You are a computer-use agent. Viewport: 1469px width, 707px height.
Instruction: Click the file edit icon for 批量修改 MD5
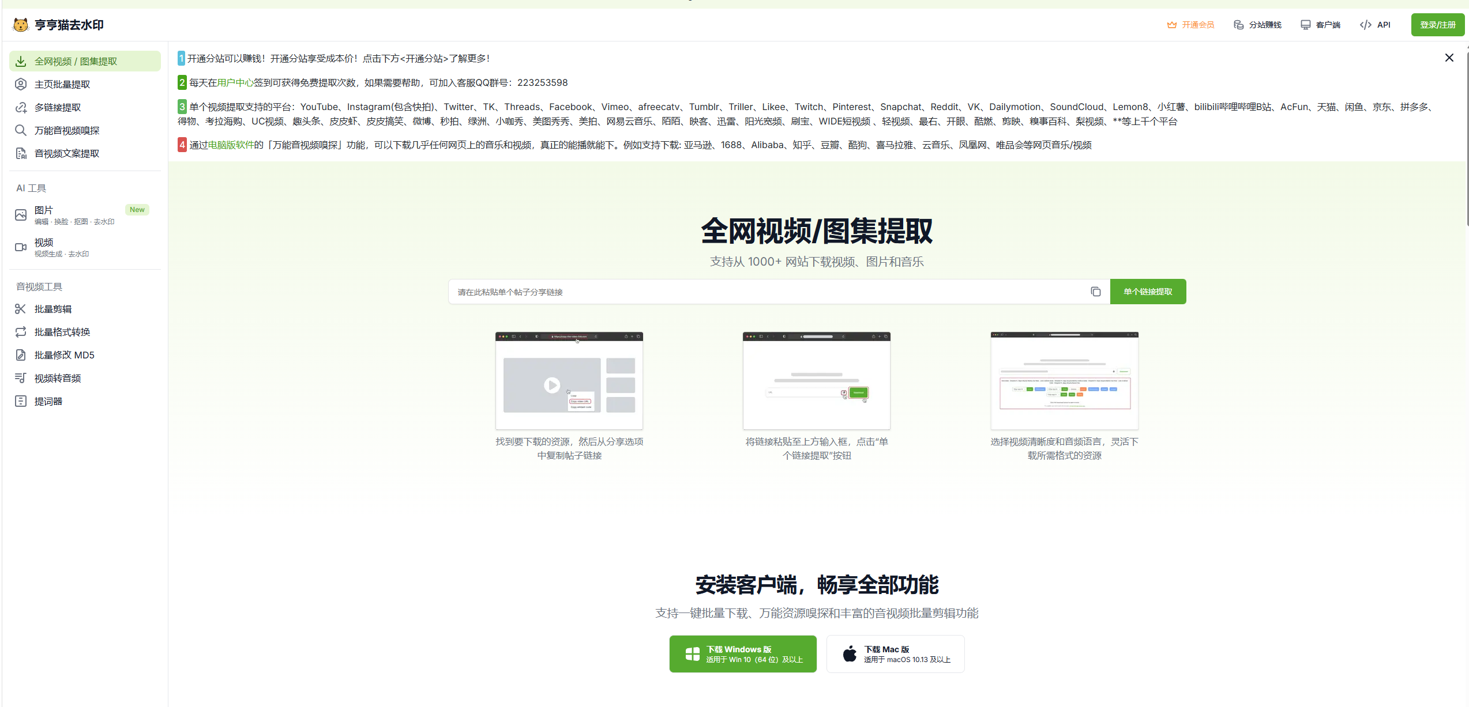[21, 355]
